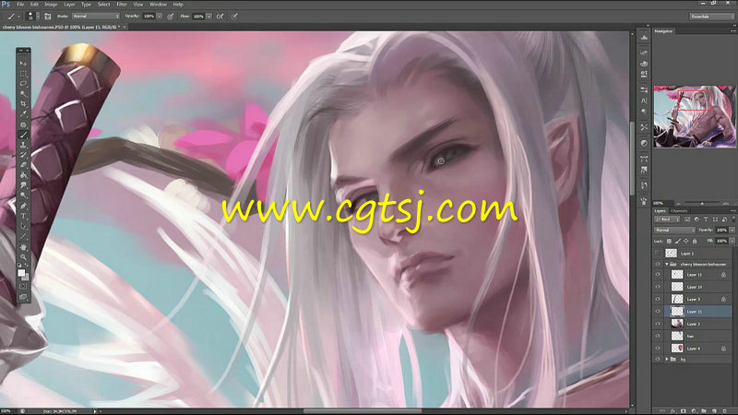The width and height of the screenshot is (738, 415).
Task: Select the Crop tool
Action: (23, 104)
